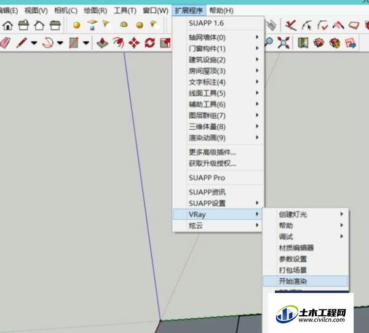Click the first yellow sphere light icon
Viewport: 369px width, 333px height.
tap(76, 25)
